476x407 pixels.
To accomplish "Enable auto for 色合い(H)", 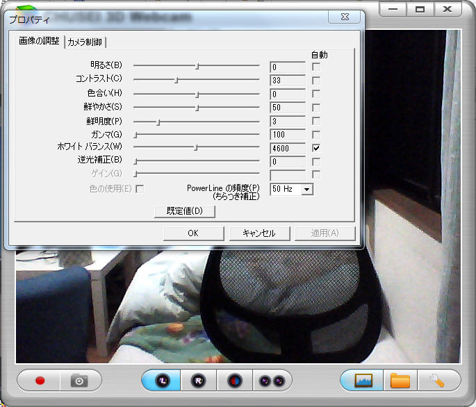I will coord(316,94).
